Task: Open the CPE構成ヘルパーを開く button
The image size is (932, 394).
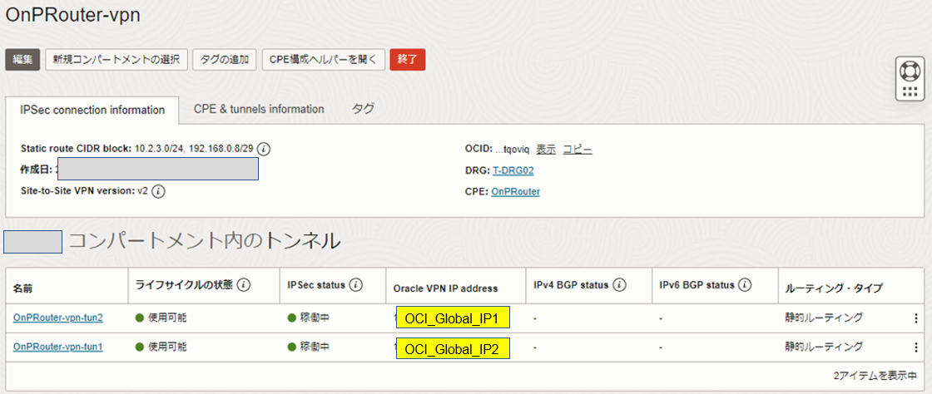Action: point(324,59)
